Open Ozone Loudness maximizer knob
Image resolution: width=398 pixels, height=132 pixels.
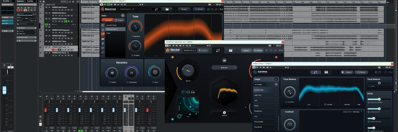pos(290,125)
